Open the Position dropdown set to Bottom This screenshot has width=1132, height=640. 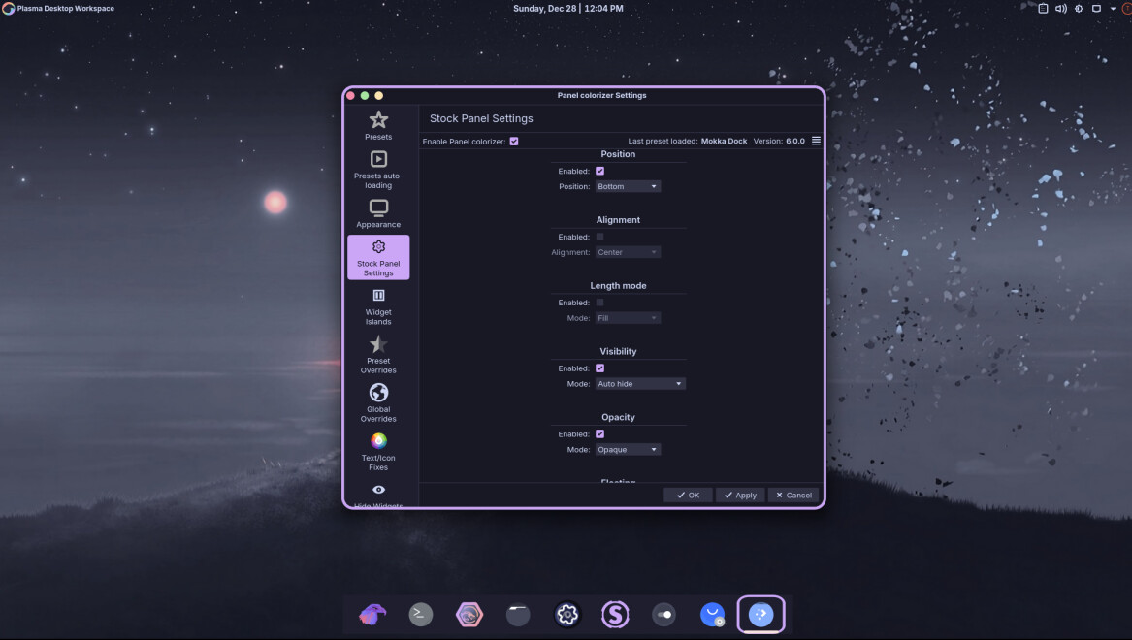(628, 186)
